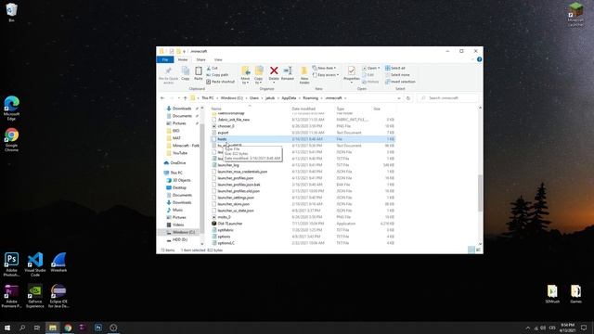Click the Cut scissors icon

(x=209, y=68)
